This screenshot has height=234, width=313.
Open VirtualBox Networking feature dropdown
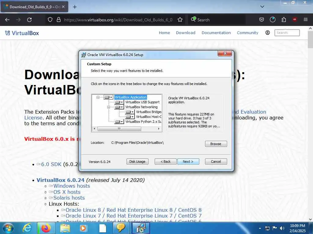pos(119,107)
